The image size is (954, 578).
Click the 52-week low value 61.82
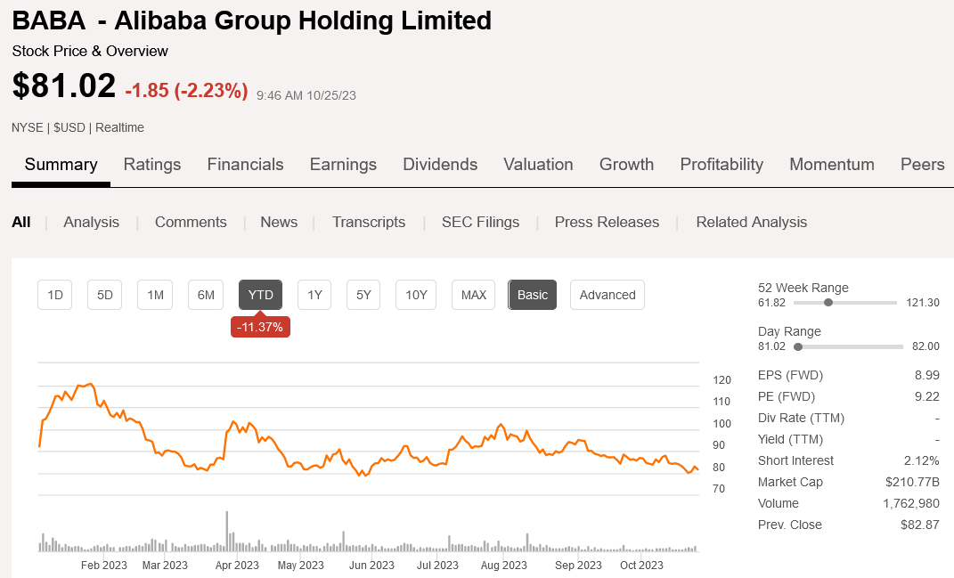click(771, 303)
